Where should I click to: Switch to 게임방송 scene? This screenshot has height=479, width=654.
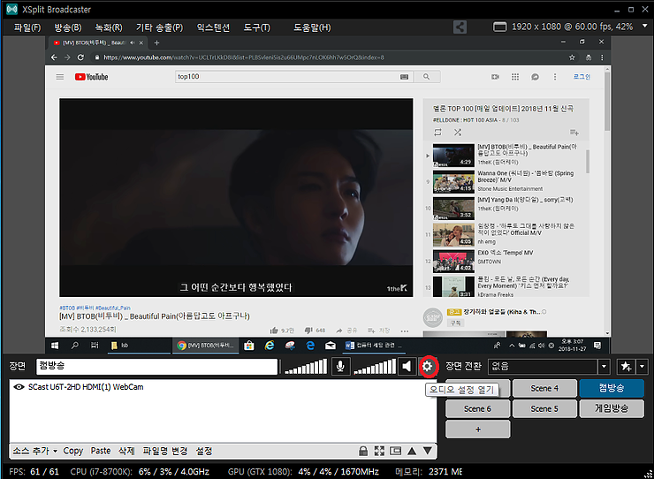point(612,409)
